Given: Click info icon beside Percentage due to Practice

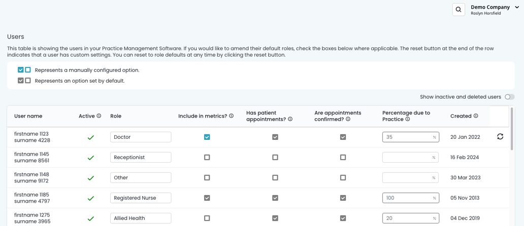Looking at the screenshot, I should click(x=408, y=119).
